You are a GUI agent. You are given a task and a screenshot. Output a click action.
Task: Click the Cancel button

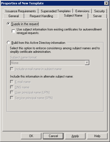click(x=53, y=136)
